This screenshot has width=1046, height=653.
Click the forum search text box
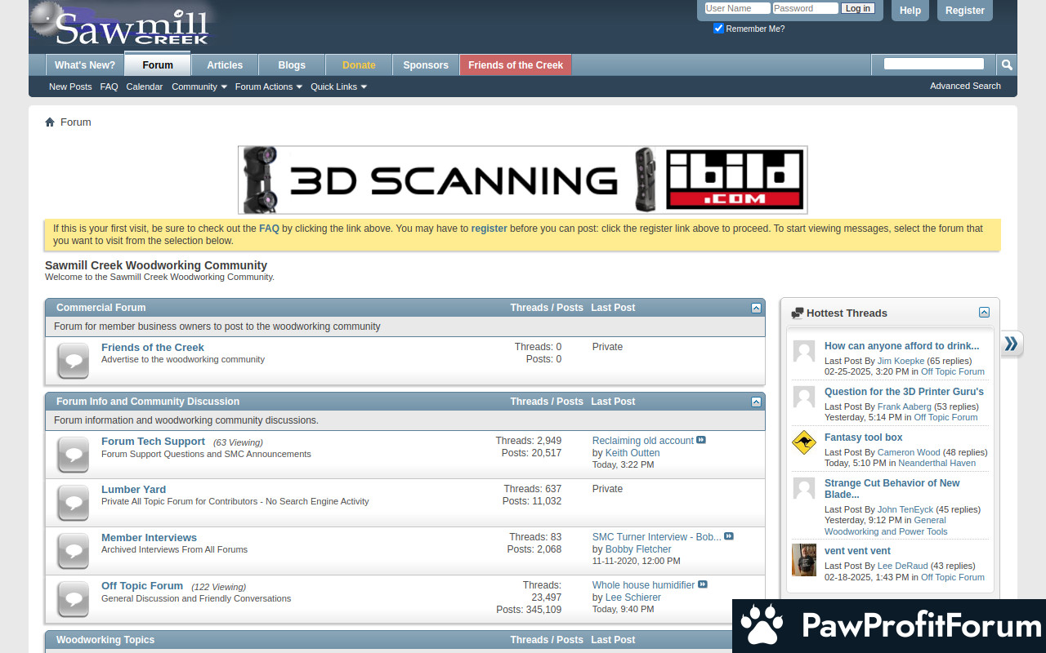click(934, 64)
